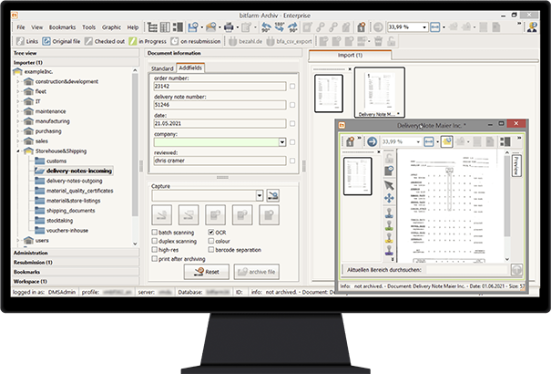Click the search go button in Delivery Note window
The width and height of the screenshot is (551, 374).
pyautogui.click(x=516, y=270)
